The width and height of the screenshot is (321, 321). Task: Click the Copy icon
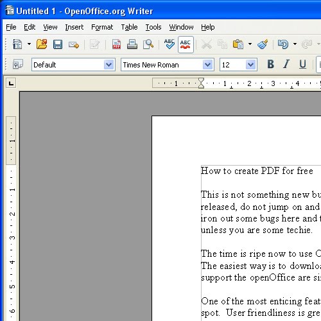click(x=222, y=44)
